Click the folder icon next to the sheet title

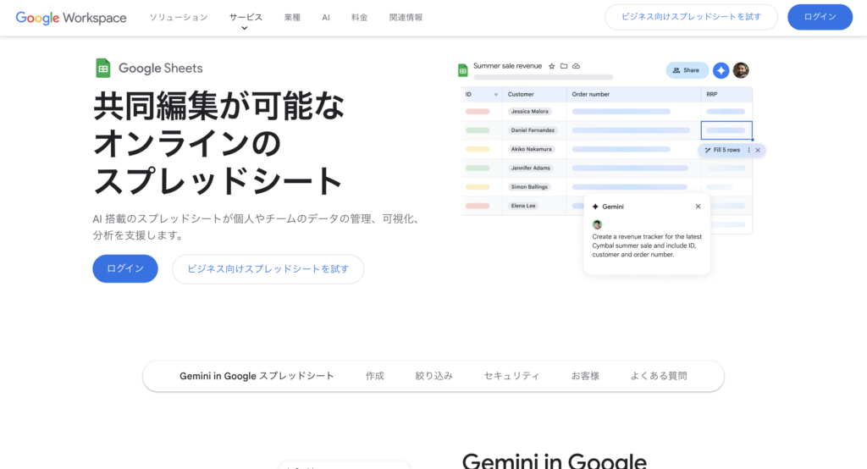click(x=564, y=66)
